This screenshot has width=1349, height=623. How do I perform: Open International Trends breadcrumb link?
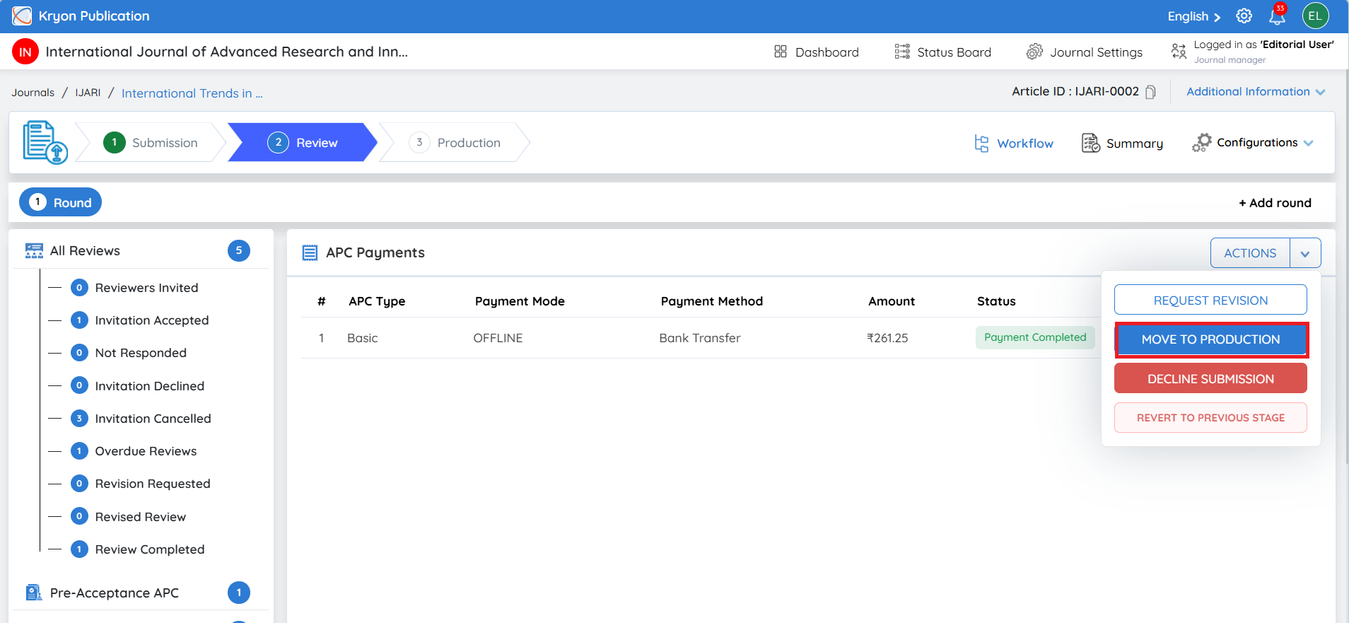click(x=192, y=93)
